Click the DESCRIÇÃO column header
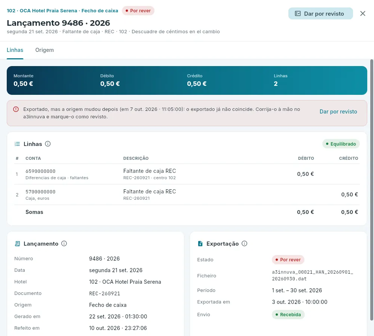The height and width of the screenshot is (336, 374). tap(136, 158)
